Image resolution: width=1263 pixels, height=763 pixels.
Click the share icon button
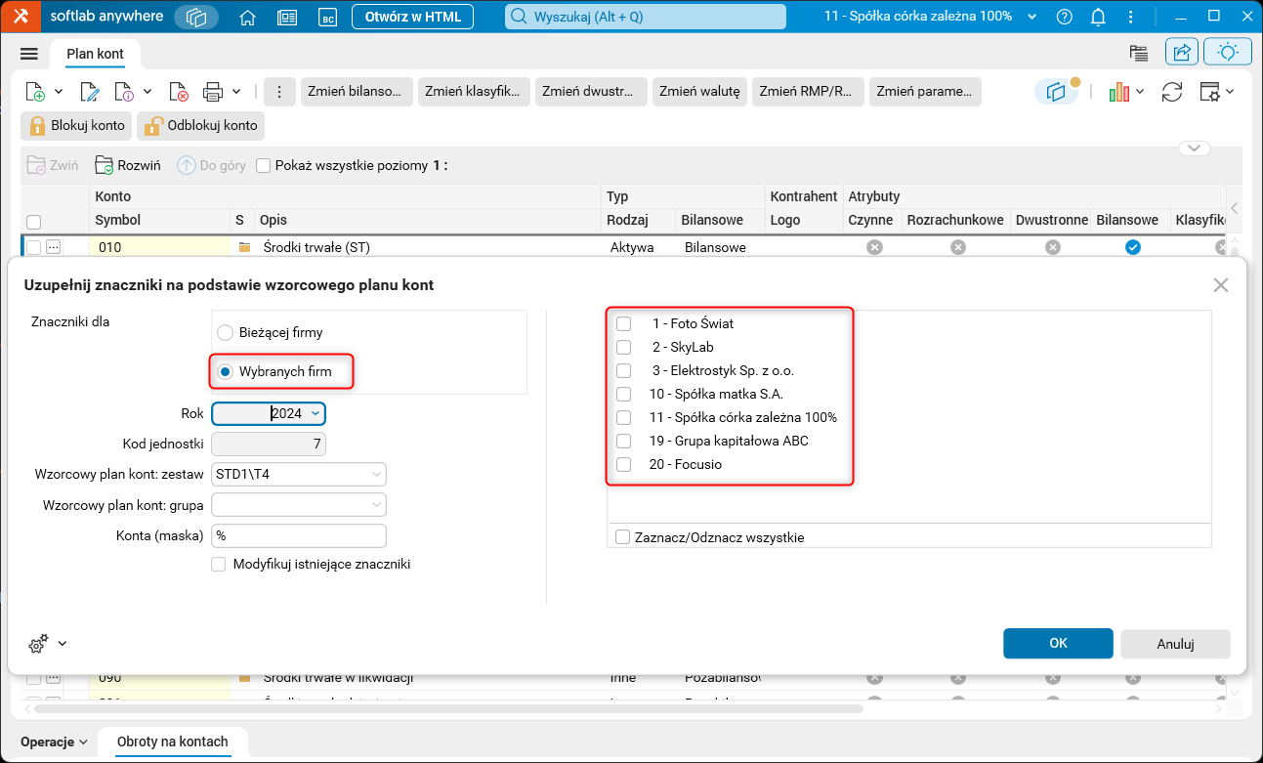tap(1181, 53)
